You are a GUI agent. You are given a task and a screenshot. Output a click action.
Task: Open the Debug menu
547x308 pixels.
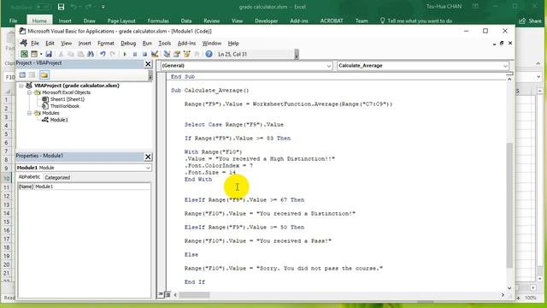[128, 44]
